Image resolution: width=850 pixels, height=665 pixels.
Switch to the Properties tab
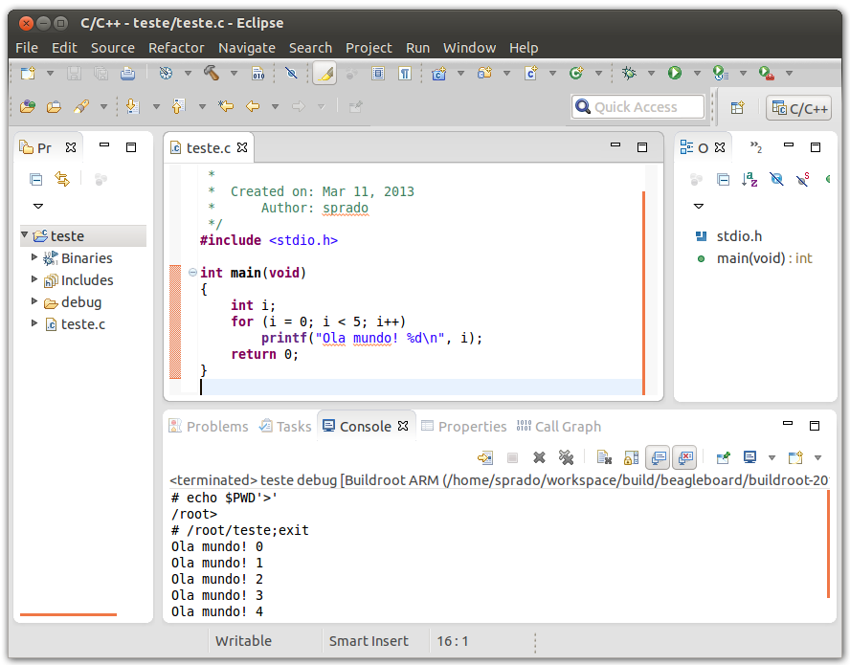pyautogui.click(x=464, y=427)
